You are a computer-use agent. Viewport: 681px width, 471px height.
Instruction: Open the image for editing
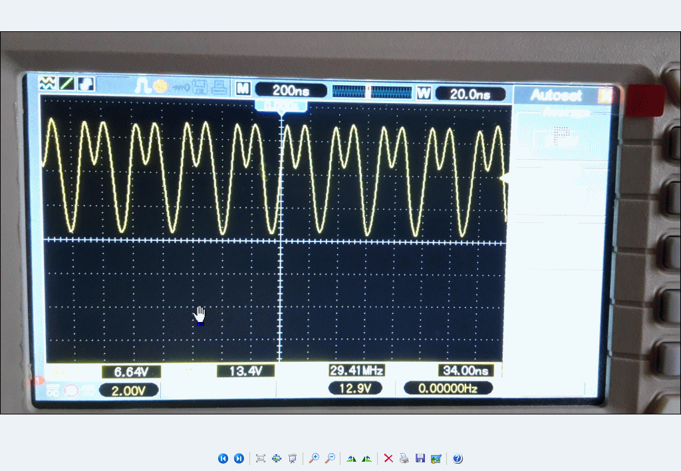click(x=436, y=458)
